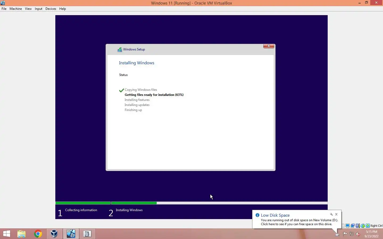
Task: Open the Windows Start button
Action: click(x=7, y=234)
